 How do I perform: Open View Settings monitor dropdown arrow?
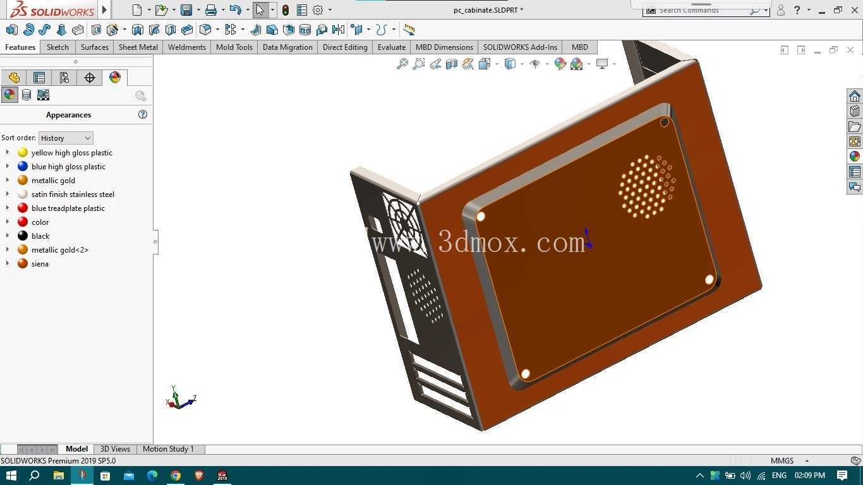coord(614,64)
